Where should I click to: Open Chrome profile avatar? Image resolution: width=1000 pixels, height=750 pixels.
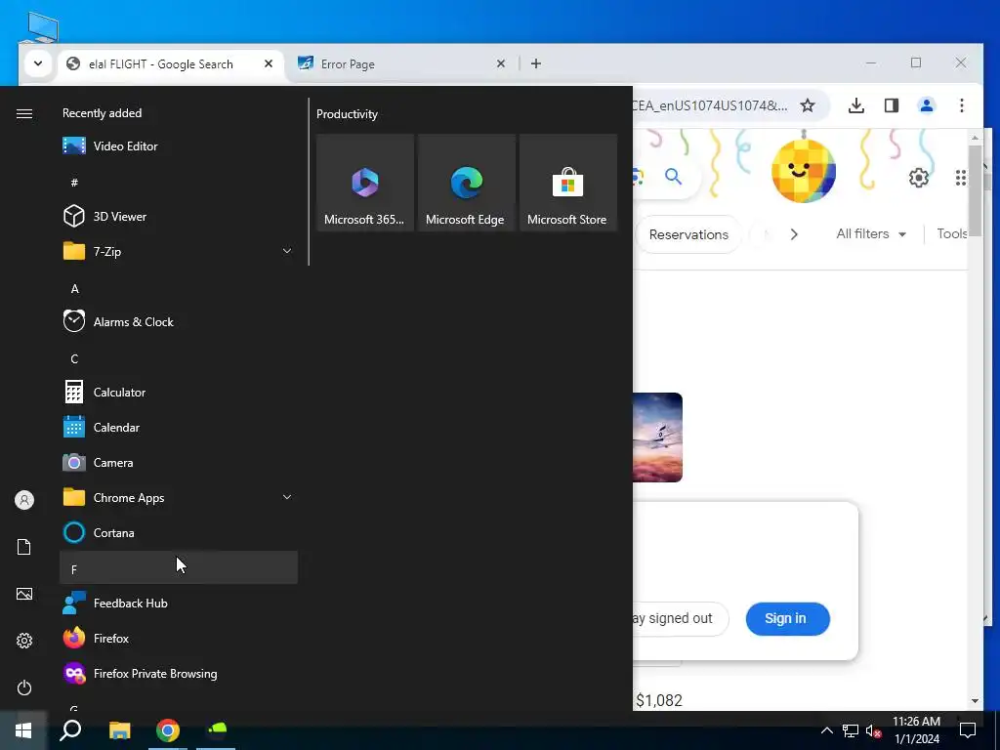[x=926, y=105]
